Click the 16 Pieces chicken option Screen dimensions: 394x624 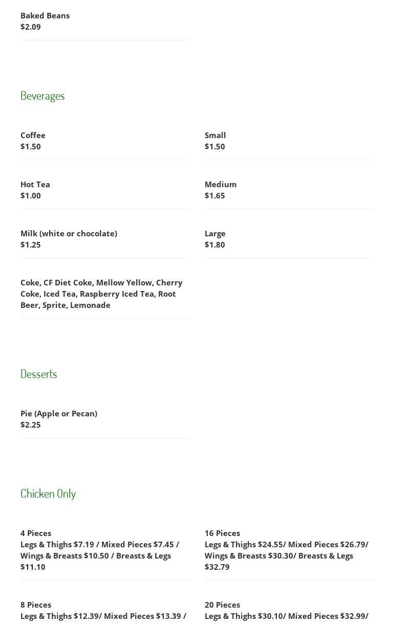[222, 533]
